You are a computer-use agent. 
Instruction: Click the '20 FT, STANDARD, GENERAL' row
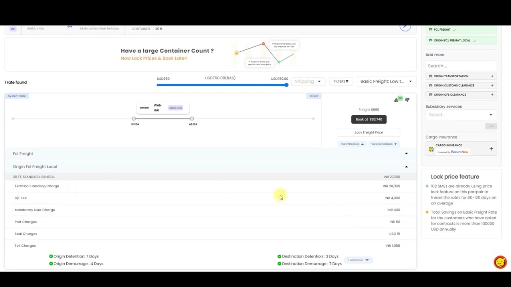coord(210,177)
